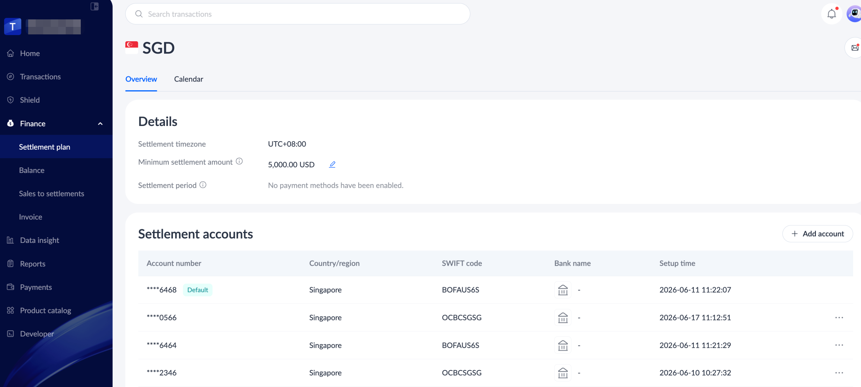Screen dimensions: 861x387
Task: Click the T logo icon in the sidebar
Action: point(13,26)
